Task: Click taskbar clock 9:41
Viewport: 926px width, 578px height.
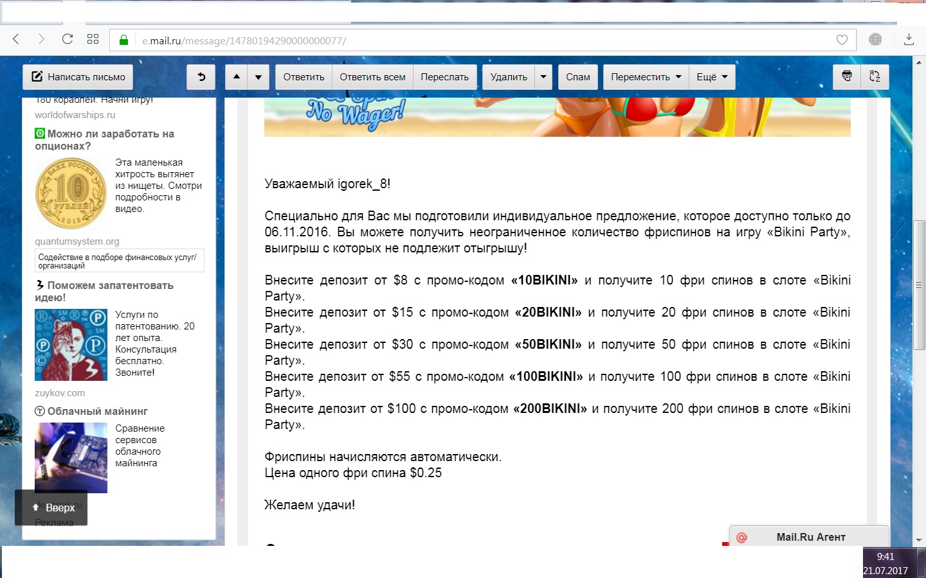Action: pos(885,557)
